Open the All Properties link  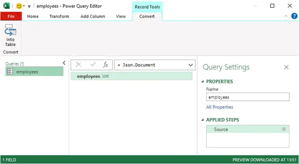point(219,107)
